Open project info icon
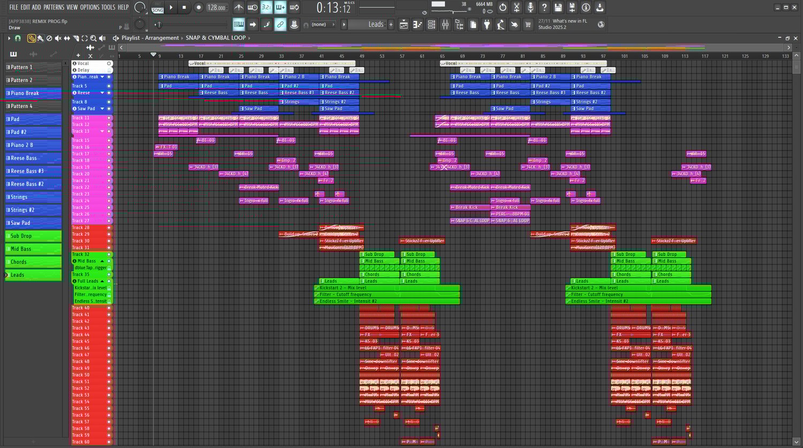The width and height of the screenshot is (803, 448). pyautogui.click(x=586, y=7)
